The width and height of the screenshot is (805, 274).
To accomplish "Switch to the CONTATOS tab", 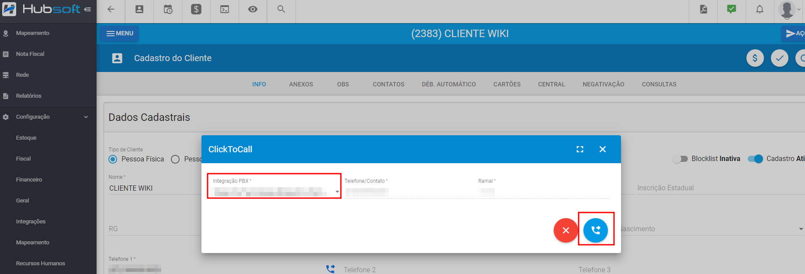I will (x=388, y=84).
